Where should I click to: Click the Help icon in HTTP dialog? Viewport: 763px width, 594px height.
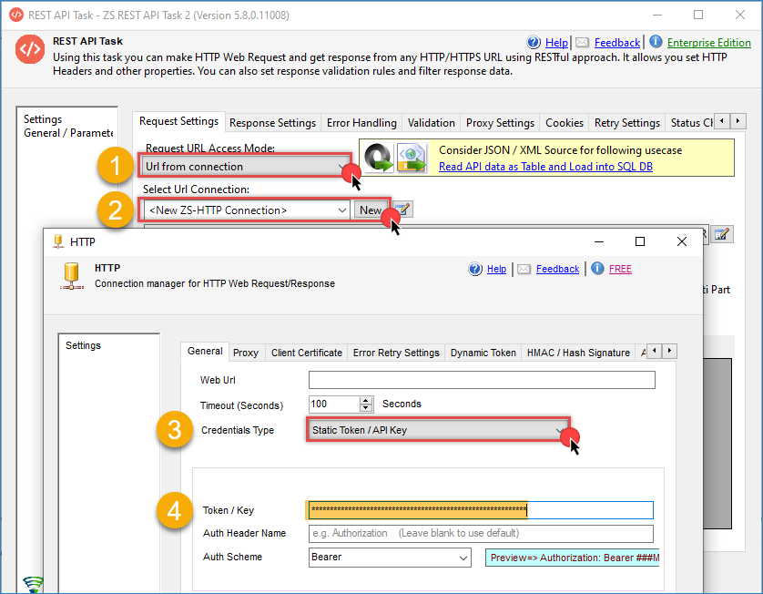(475, 269)
